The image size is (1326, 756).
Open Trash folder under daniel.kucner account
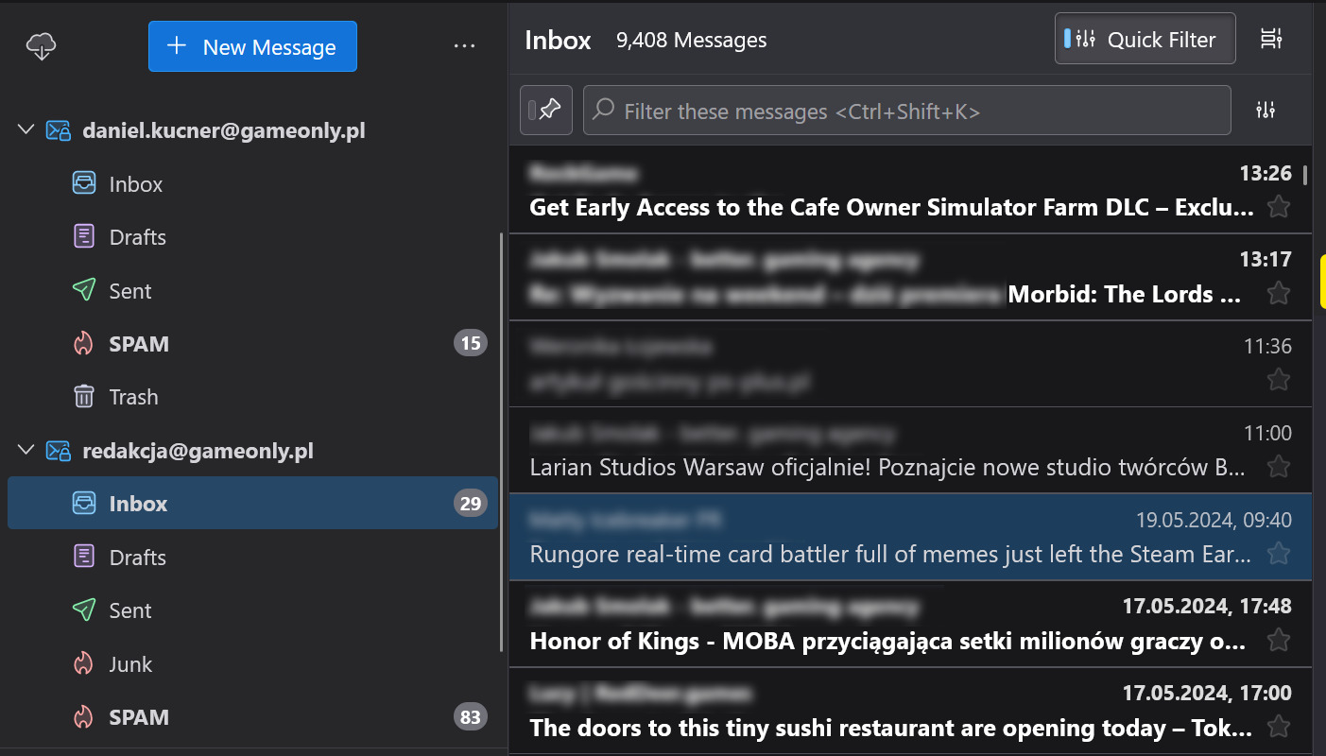coord(133,397)
